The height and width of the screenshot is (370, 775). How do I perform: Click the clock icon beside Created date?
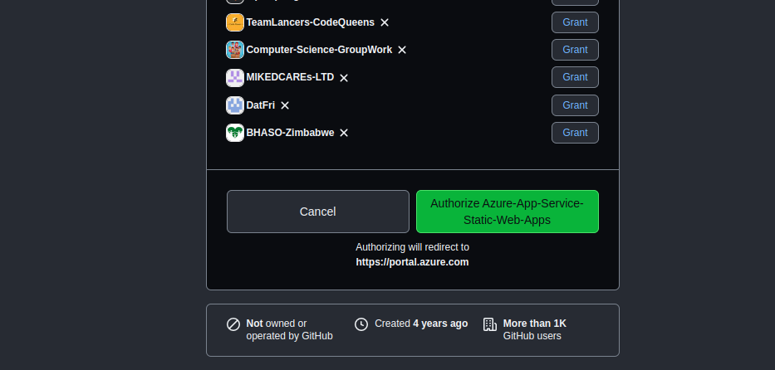coord(361,324)
